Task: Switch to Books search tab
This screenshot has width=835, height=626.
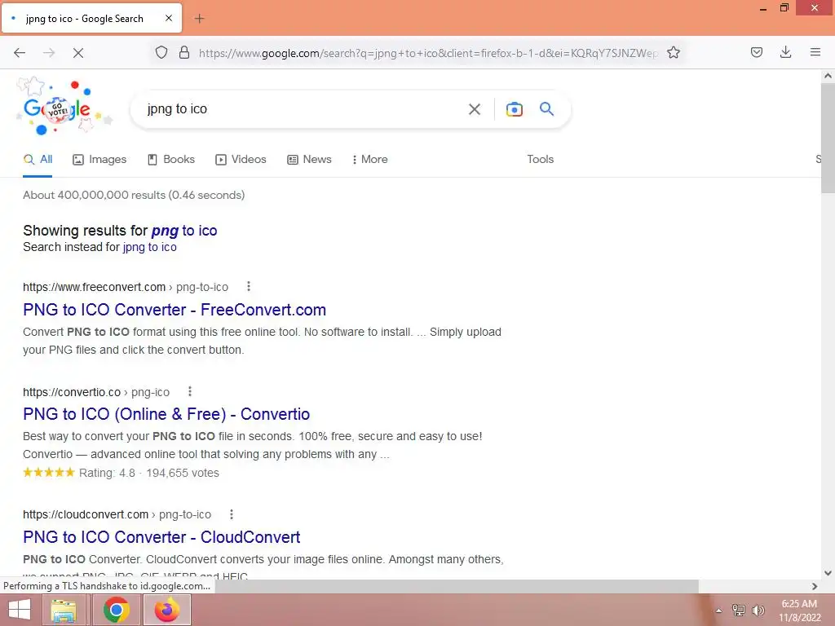Action: coord(171,159)
